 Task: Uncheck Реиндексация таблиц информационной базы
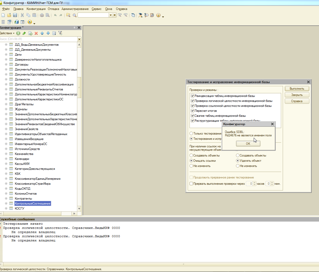[x=192, y=96]
